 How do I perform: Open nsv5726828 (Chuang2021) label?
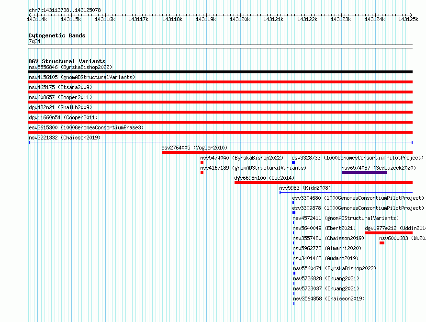tap(326, 278)
